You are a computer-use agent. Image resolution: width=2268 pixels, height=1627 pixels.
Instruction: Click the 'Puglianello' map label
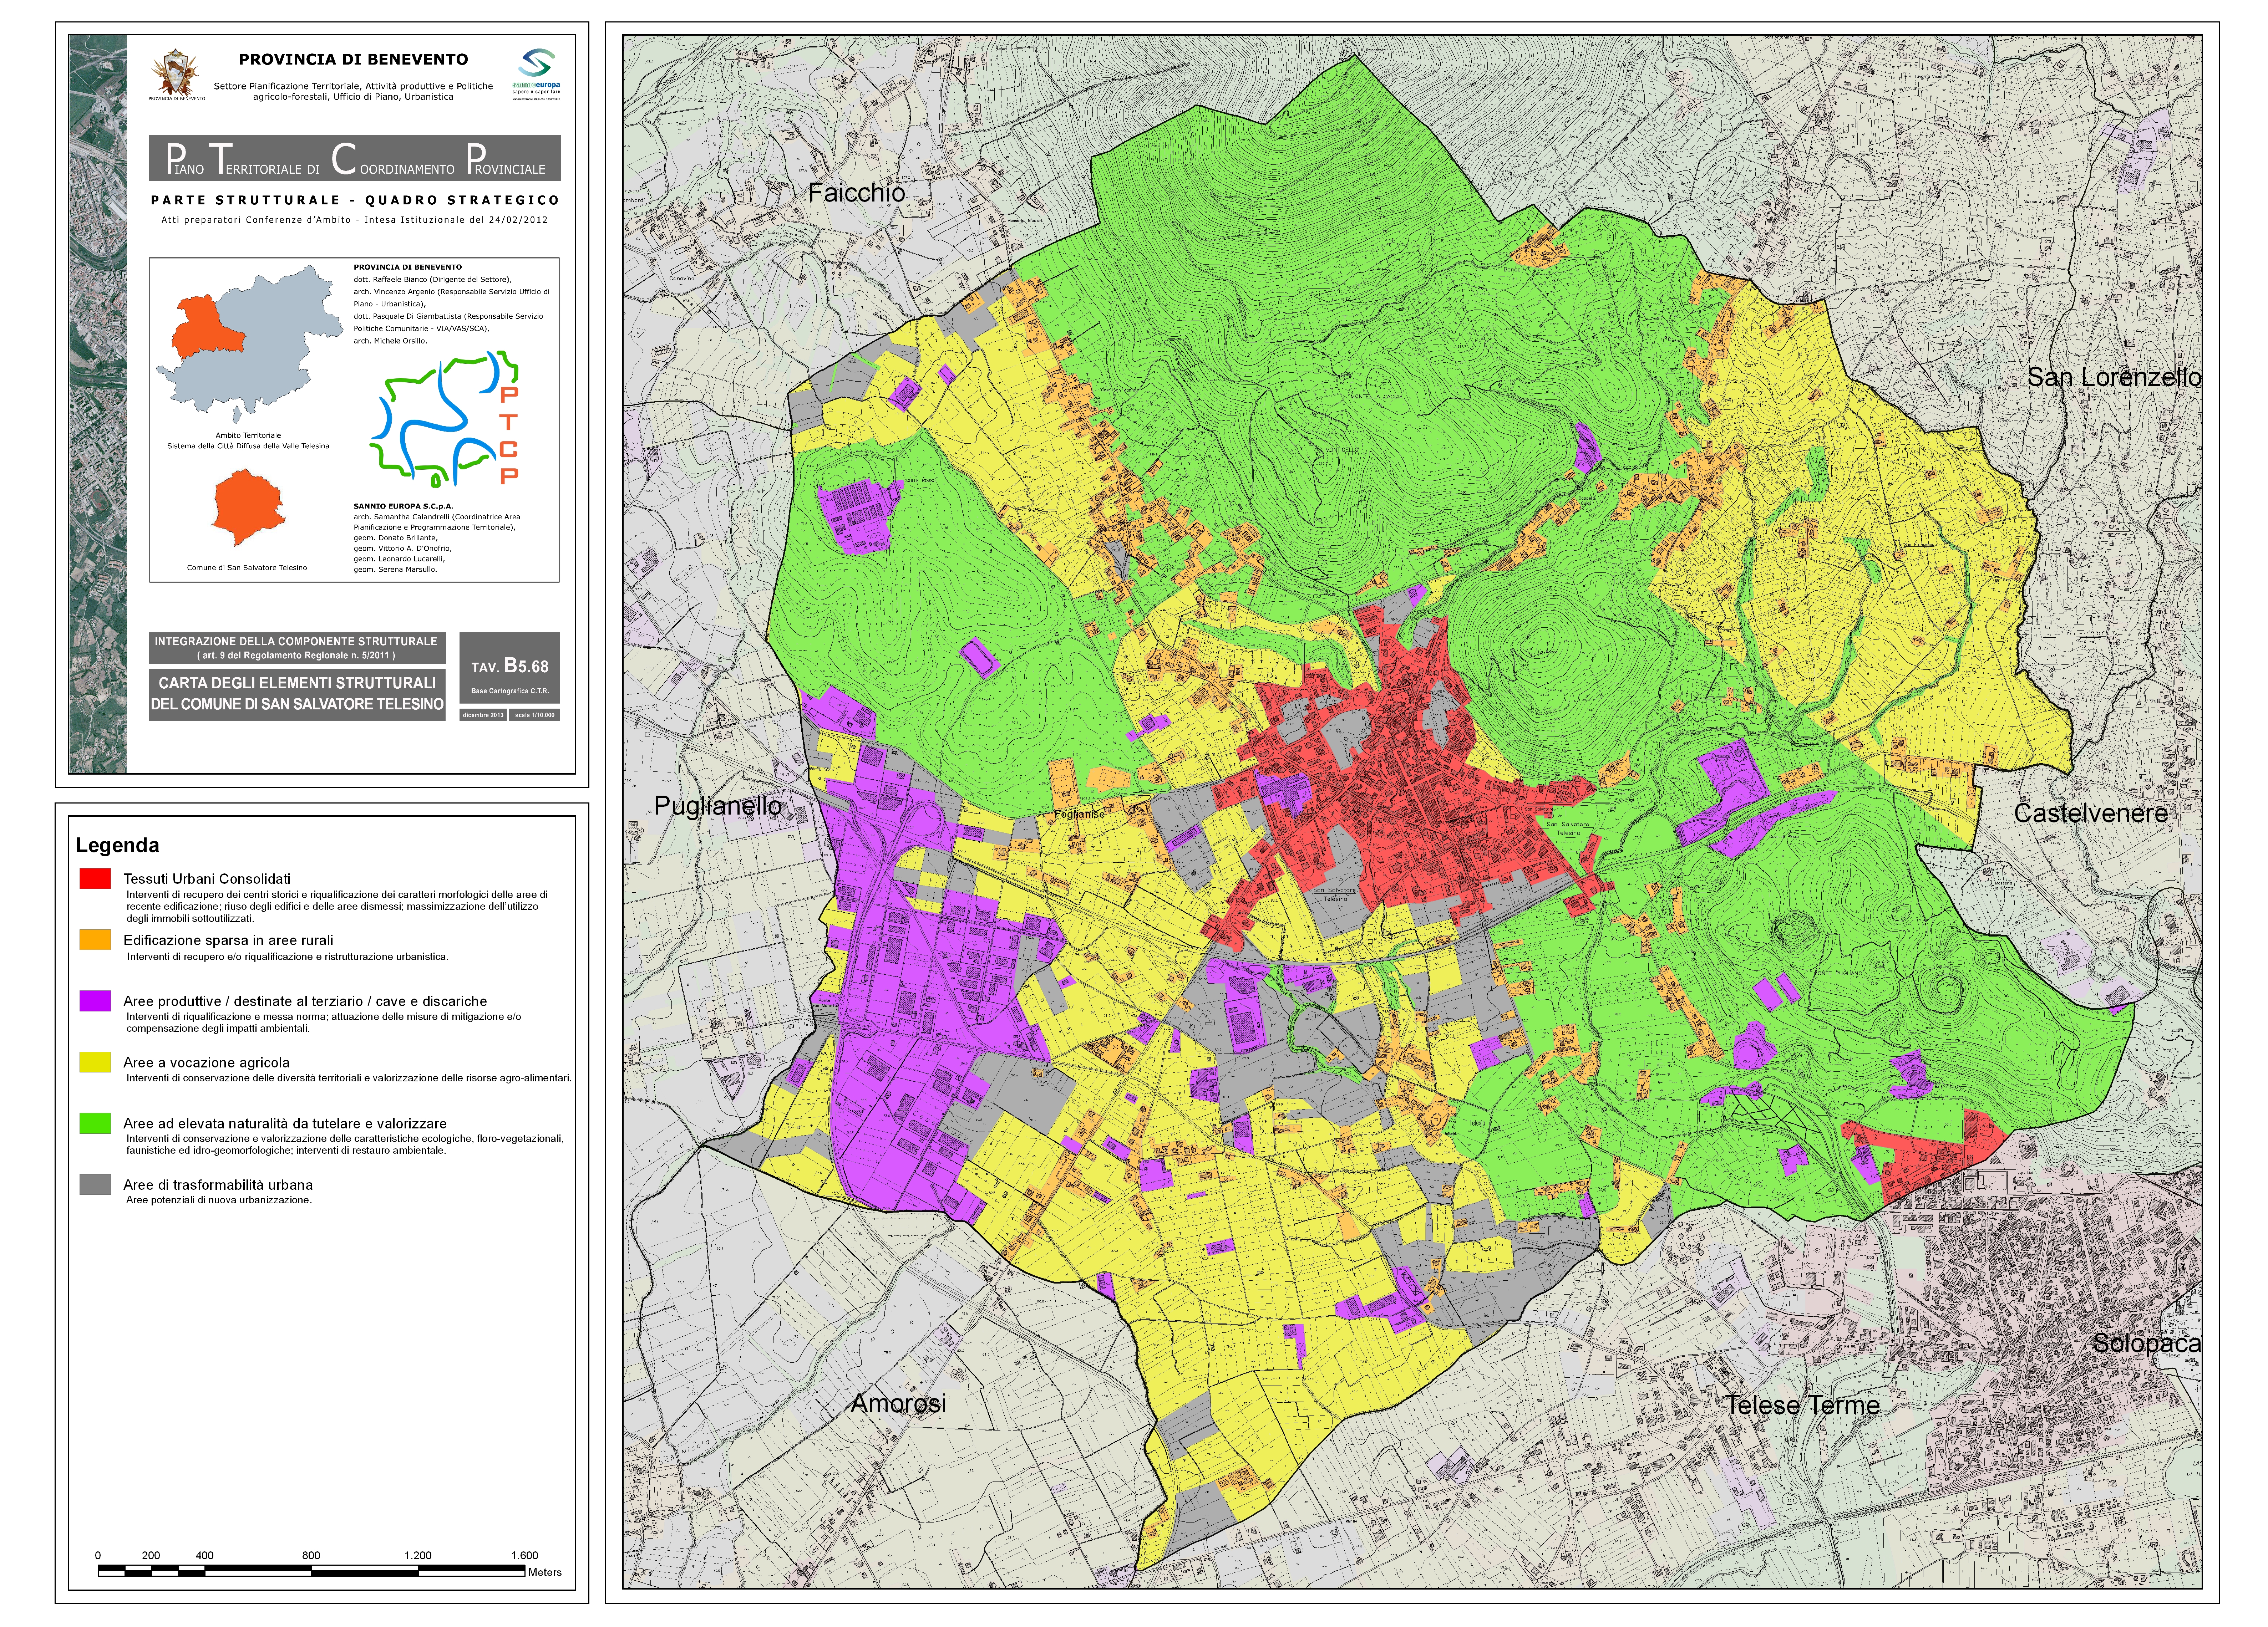pyautogui.click(x=717, y=806)
